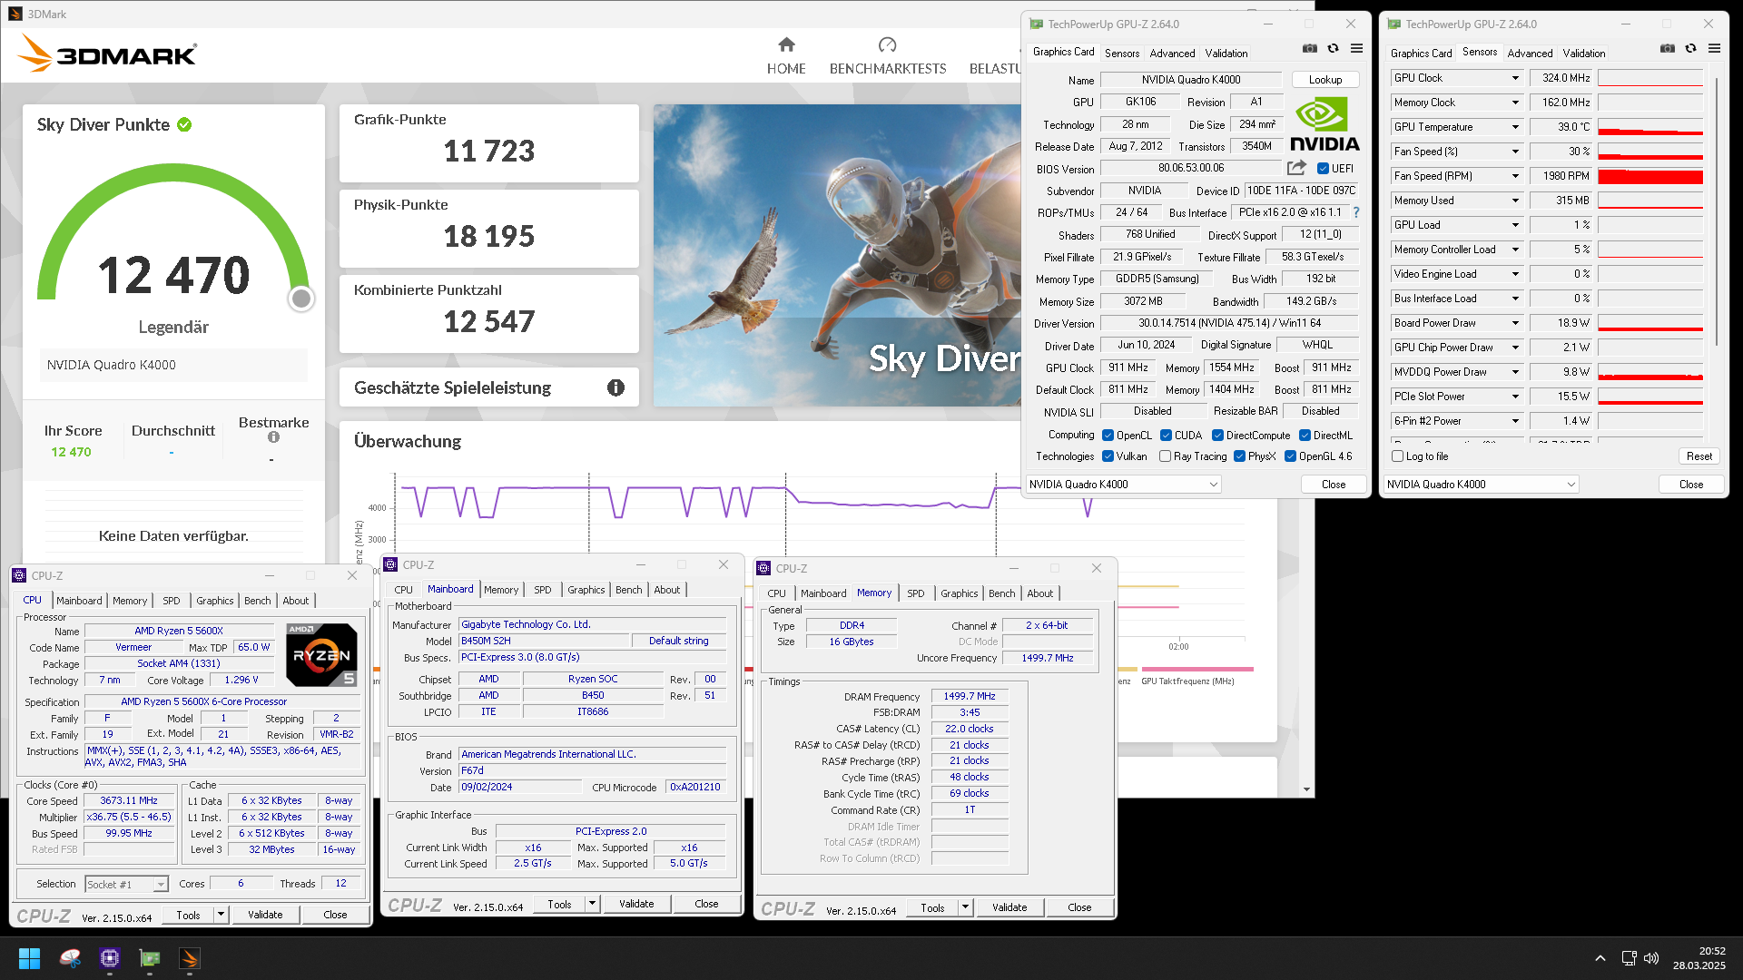1743x980 pixels.
Task: Click GPU-Z Sensors vertical scrollbar
Action: (x=1715, y=211)
